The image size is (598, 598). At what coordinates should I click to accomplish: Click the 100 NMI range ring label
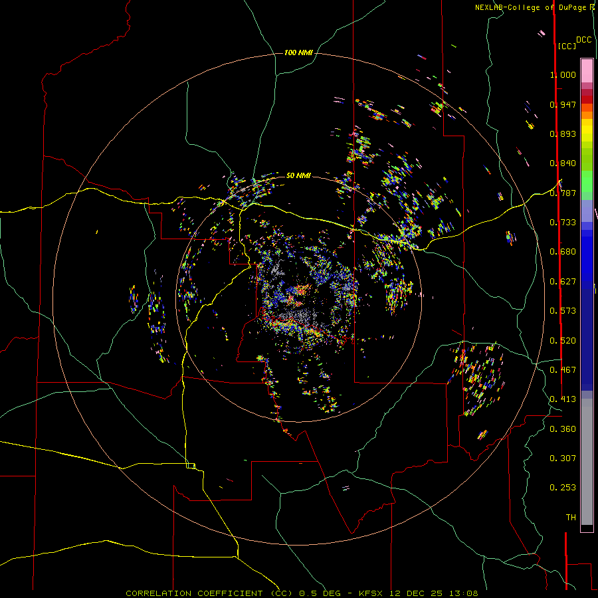point(298,52)
